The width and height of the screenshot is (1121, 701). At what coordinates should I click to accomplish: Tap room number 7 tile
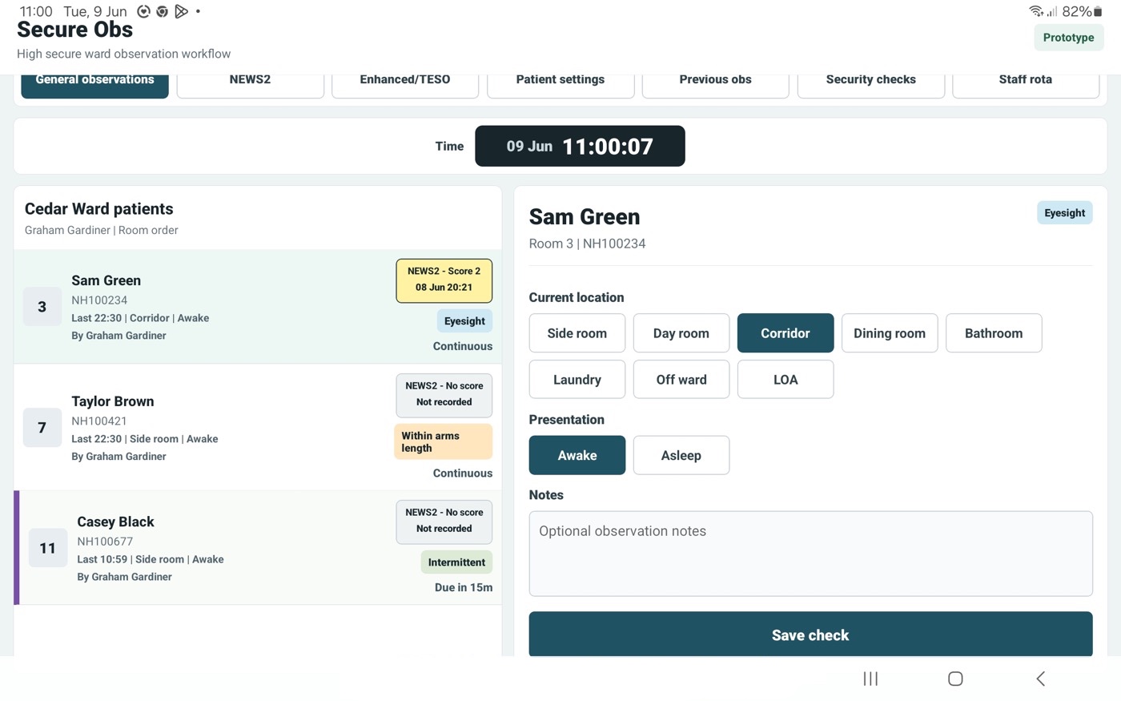[42, 427]
